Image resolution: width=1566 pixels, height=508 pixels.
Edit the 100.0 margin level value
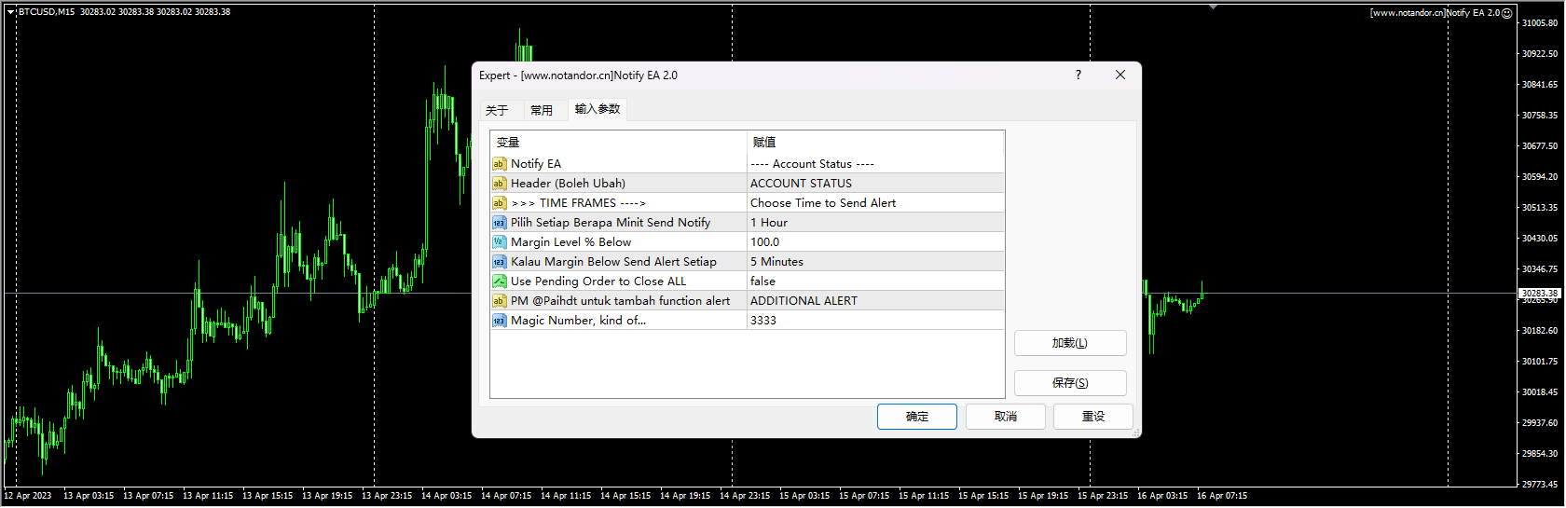coord(876,242)
